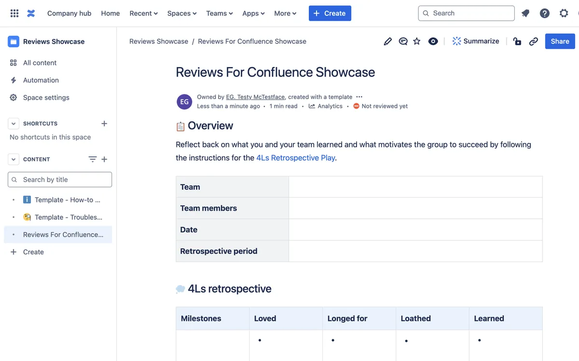
Task: Click the blue Create button
Action: 330,13
